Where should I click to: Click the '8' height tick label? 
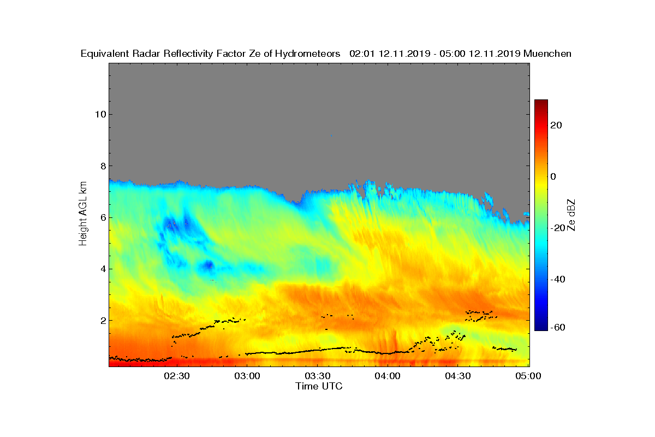click(x=102, y=166)
